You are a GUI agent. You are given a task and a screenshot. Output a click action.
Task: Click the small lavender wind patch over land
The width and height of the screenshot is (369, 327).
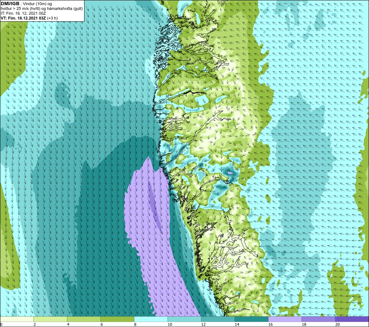click(x=230, y=173)
